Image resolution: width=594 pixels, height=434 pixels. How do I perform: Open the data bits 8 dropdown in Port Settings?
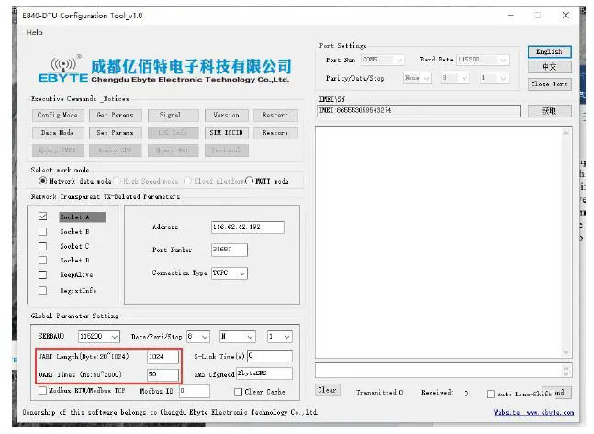(455, 78)
